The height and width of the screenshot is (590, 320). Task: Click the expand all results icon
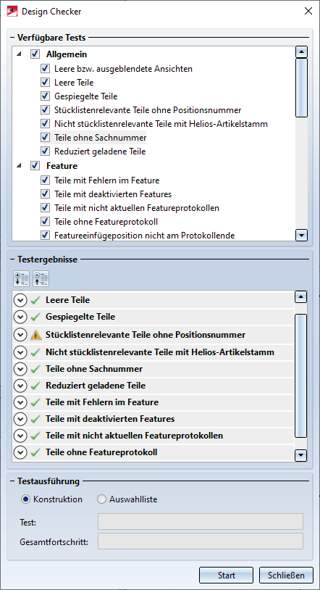pyautogui.click(x=21, y=279)
